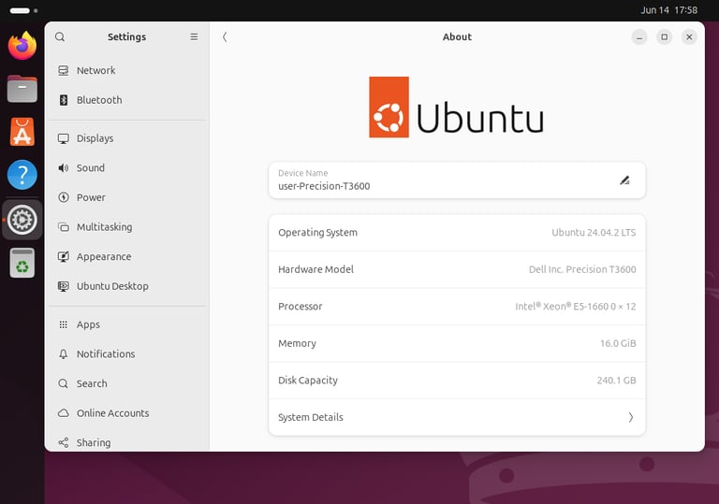Open the Bluetooth settings panel

point(127,100)
